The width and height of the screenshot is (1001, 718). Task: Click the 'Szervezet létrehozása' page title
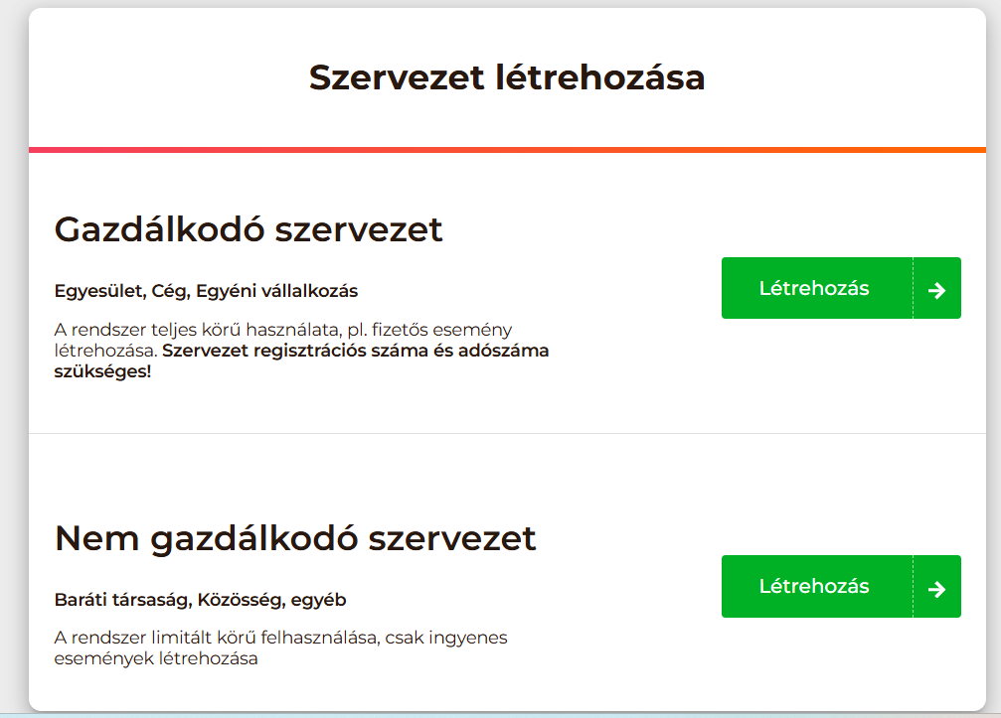point(507,77)
